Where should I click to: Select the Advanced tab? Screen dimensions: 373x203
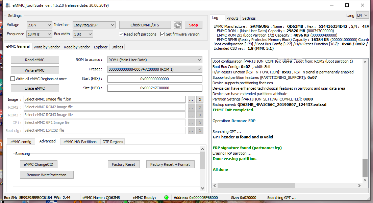click(x=47, y=141)
